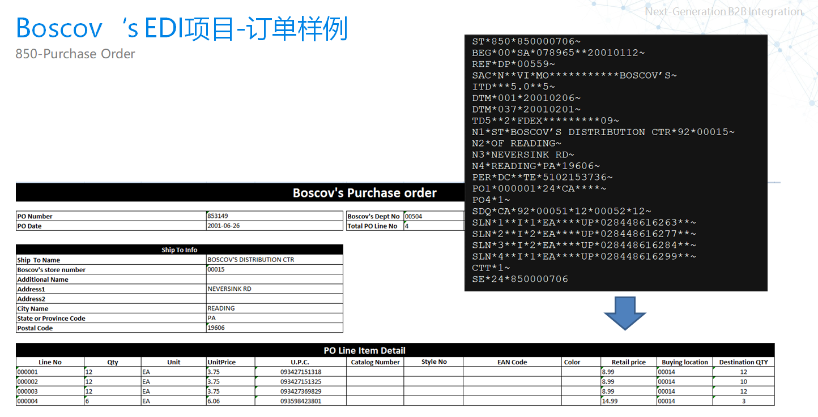Image resolution: width=818 pixels, height=417 pixels.
Task: Select the PO Date value 2001-06-26
Action: coord(275,226)
